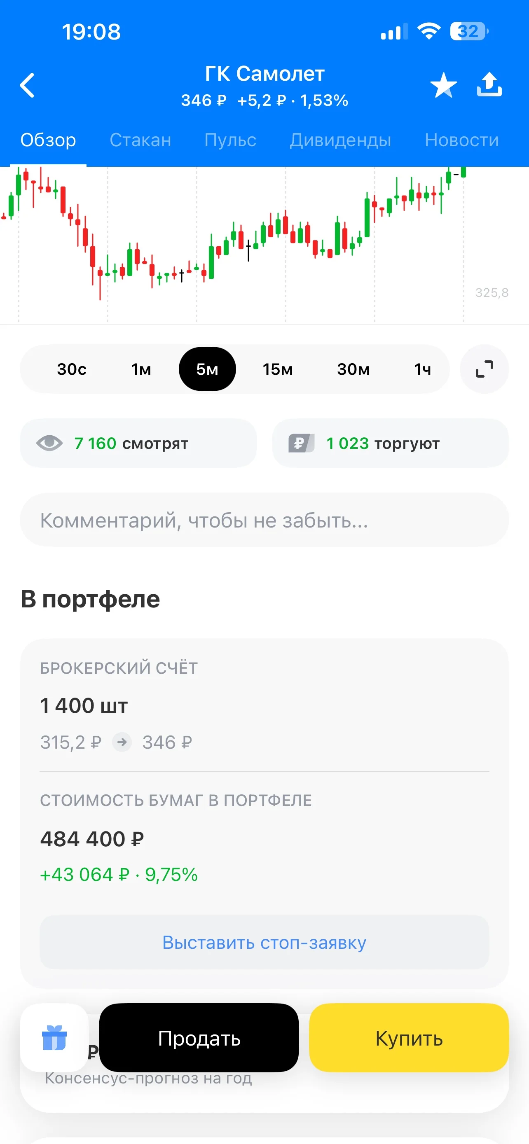Tap the ruble icon next to 1 023 торгуют
This screenshot has width=529, height=1144.
tap(301, 443)
